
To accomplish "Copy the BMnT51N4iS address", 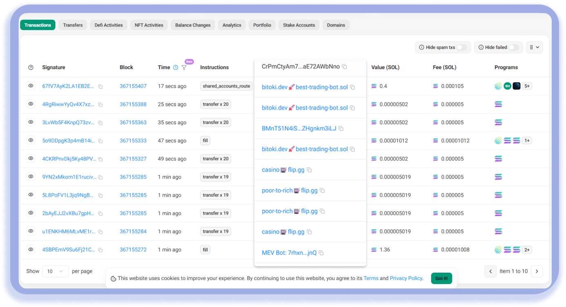I will click(341, 129).
